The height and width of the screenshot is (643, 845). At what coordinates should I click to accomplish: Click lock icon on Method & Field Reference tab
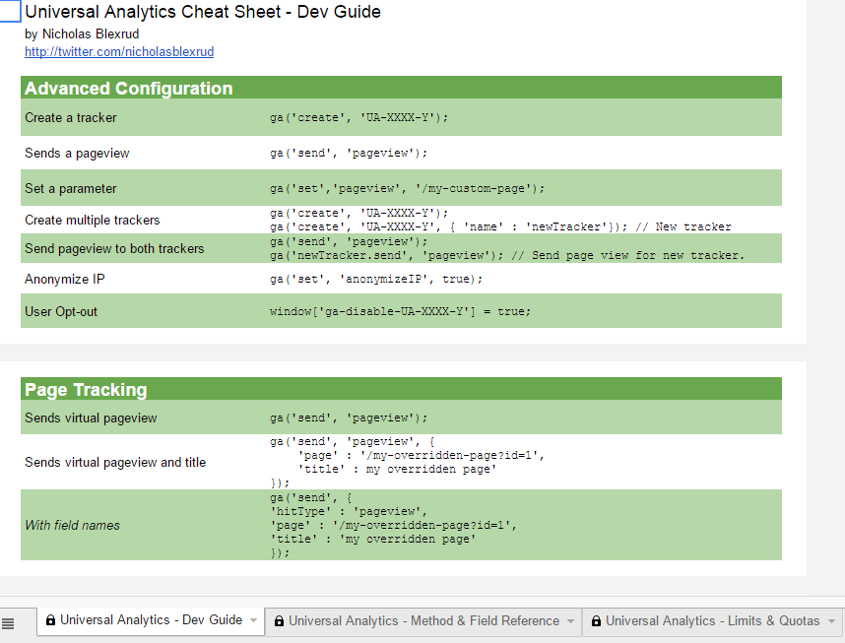click(x=279, y=621)
